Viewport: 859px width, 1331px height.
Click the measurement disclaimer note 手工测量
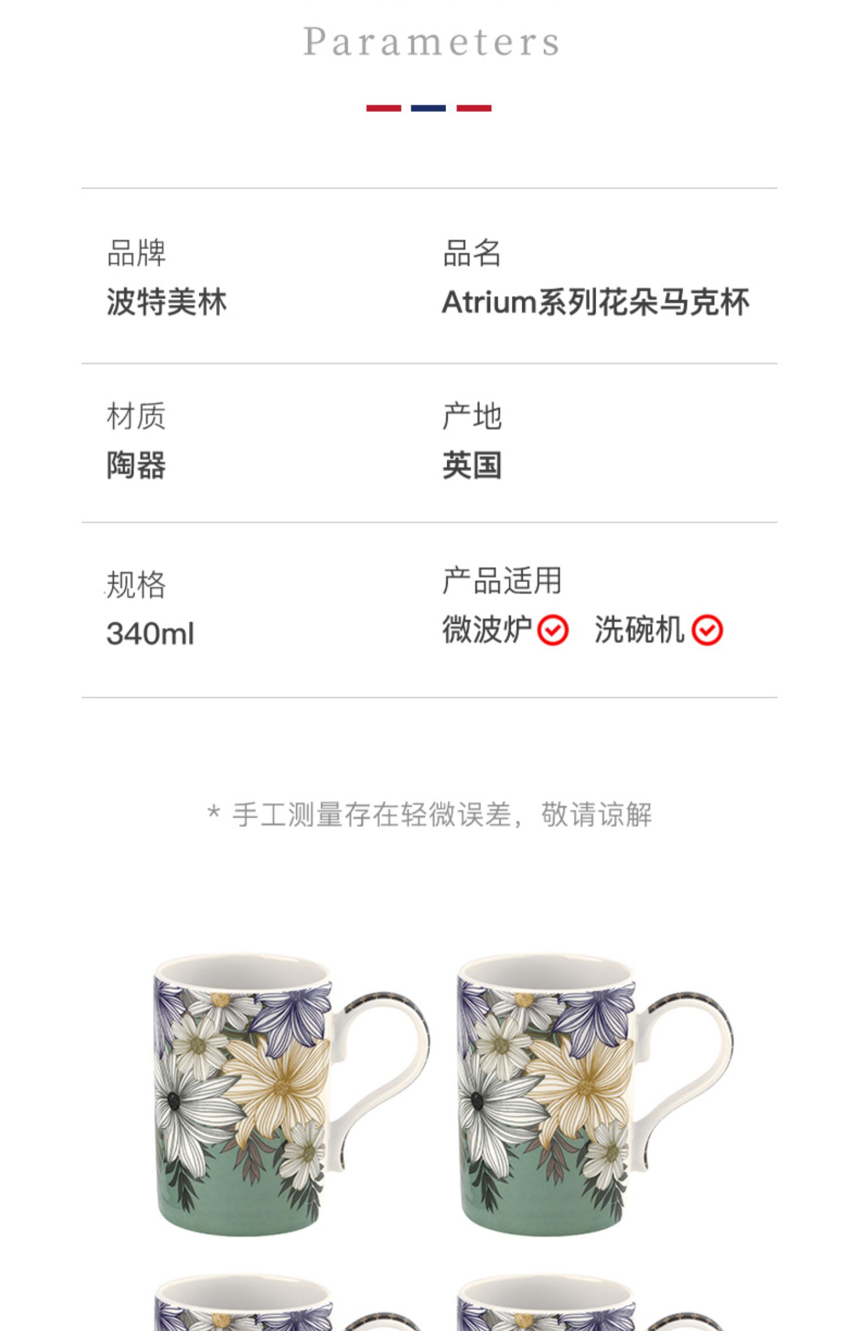click(429, 815)
